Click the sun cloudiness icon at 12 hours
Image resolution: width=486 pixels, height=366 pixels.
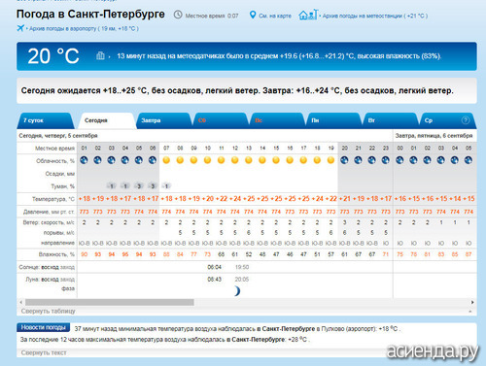point(235,160)
